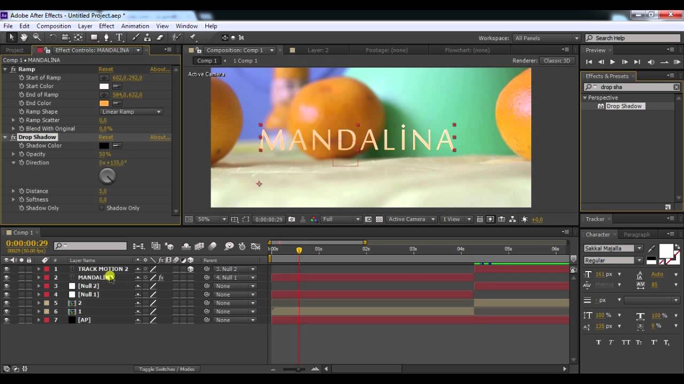Switch to the Project panel tab
The image size is (684, 384).
pyautogui.click(x=14, y=50)
